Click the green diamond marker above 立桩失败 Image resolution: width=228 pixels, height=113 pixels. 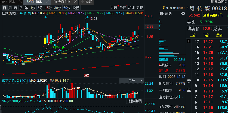(x=51, y=42)
